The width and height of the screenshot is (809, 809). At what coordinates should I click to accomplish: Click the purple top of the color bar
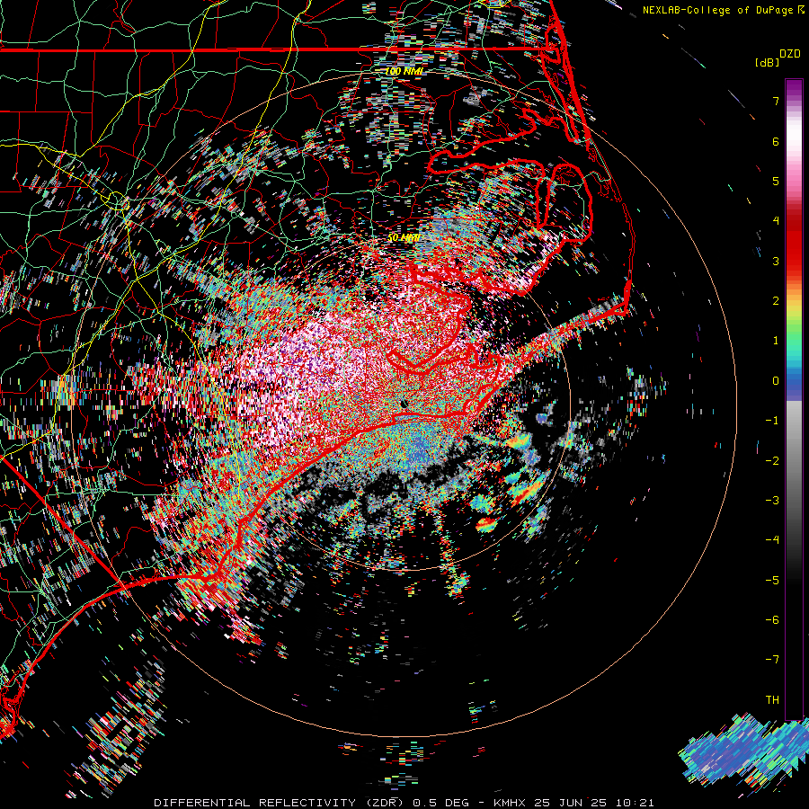click(794, 88)
